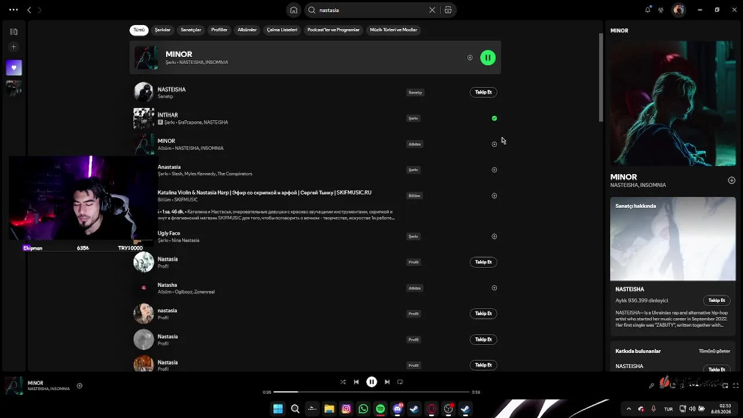Follow the artist NASTEISHA with Takip Et
Screen dimensions: 743x418
483,92
